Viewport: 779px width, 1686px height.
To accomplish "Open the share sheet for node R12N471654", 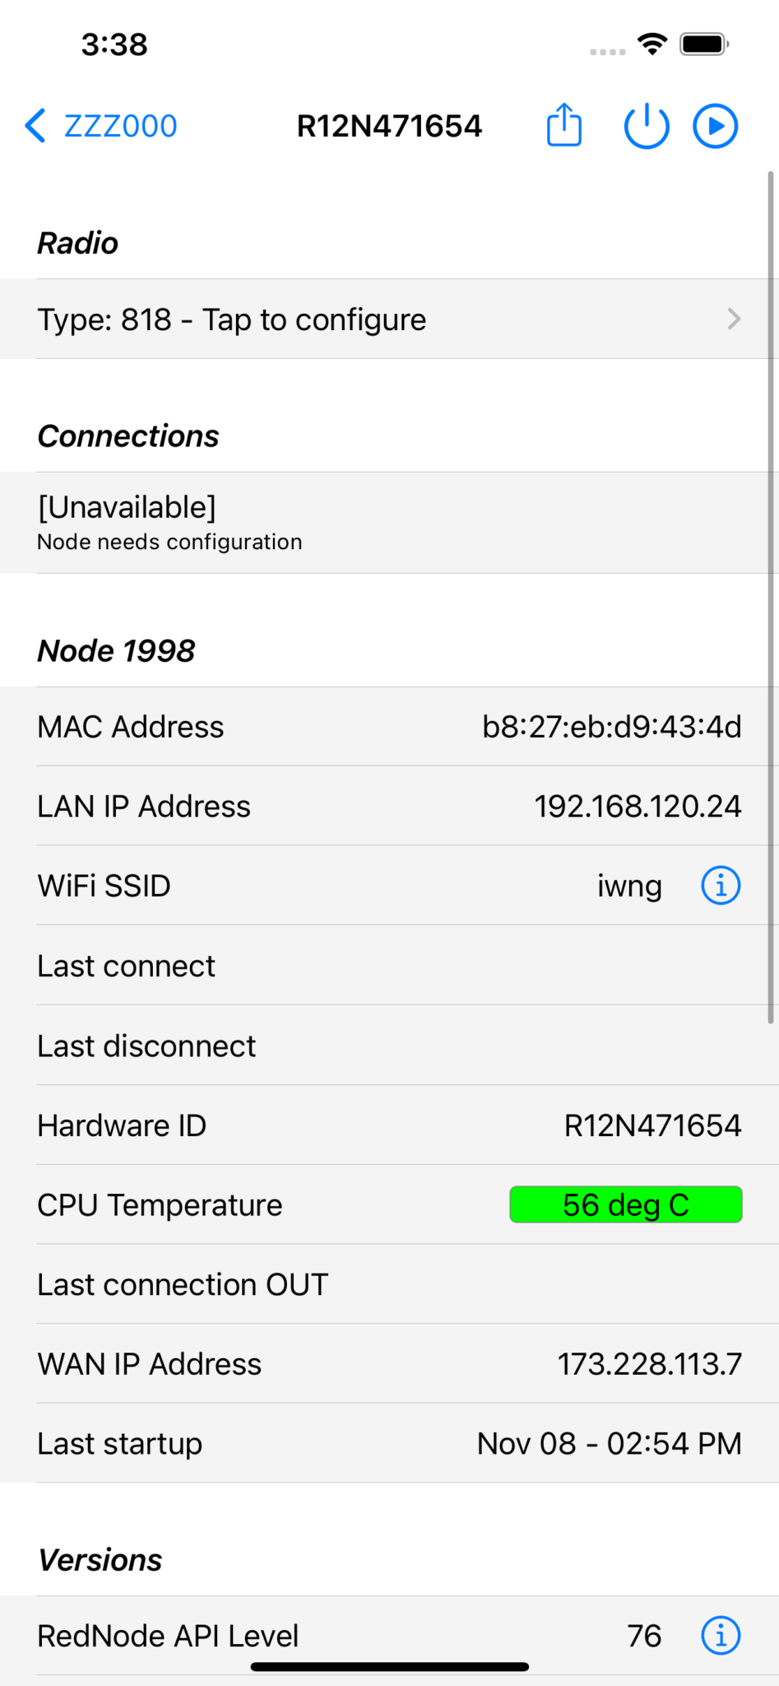I will 563,125.
